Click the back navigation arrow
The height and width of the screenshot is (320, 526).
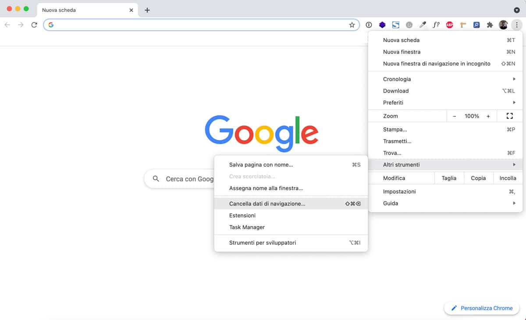coord(7,25)
